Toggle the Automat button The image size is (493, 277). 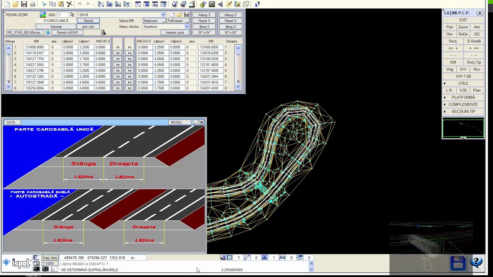tap(56, 27)
